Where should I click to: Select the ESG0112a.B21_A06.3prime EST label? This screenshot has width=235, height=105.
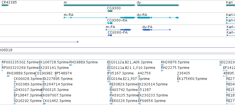130,62
